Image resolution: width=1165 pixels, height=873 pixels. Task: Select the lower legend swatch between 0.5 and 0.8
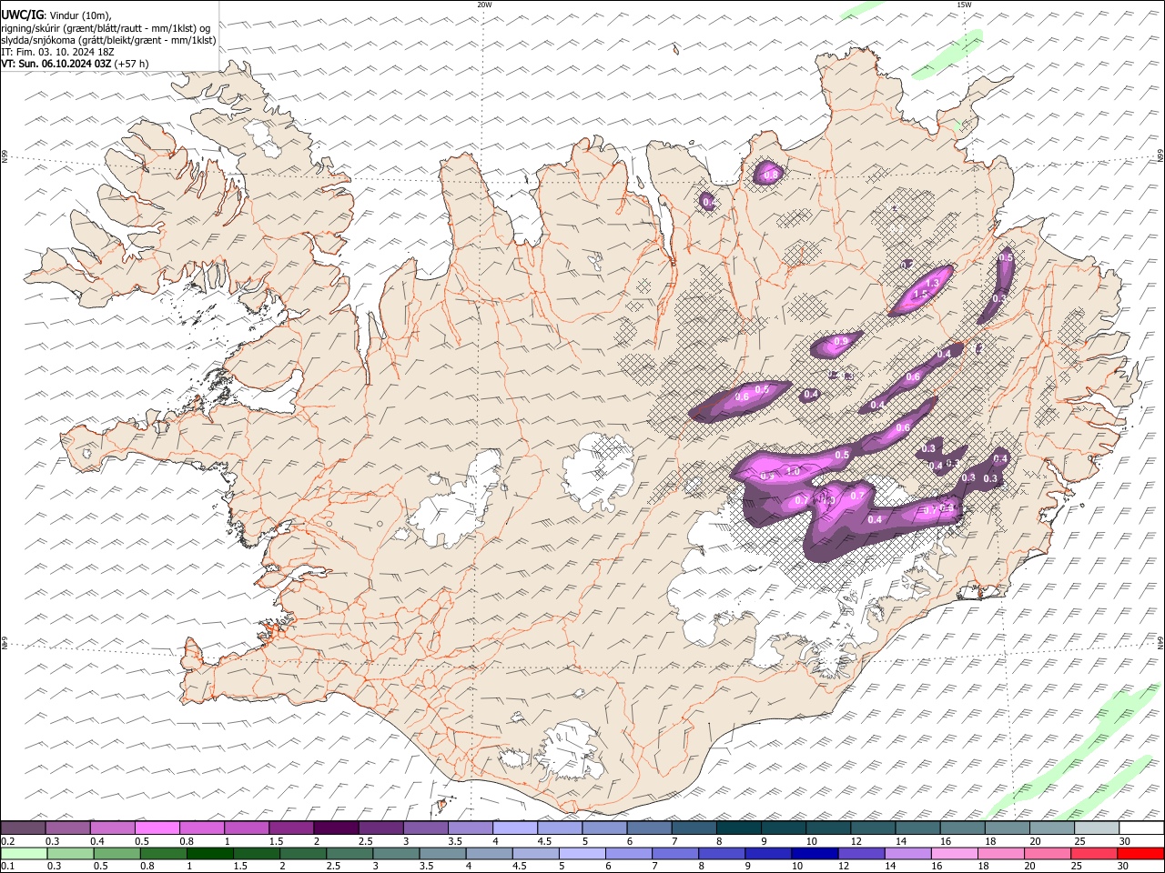tap(116, 853)
